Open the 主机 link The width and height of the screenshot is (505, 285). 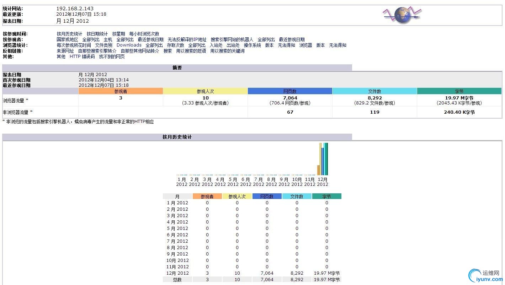click(x=108, y=39)
